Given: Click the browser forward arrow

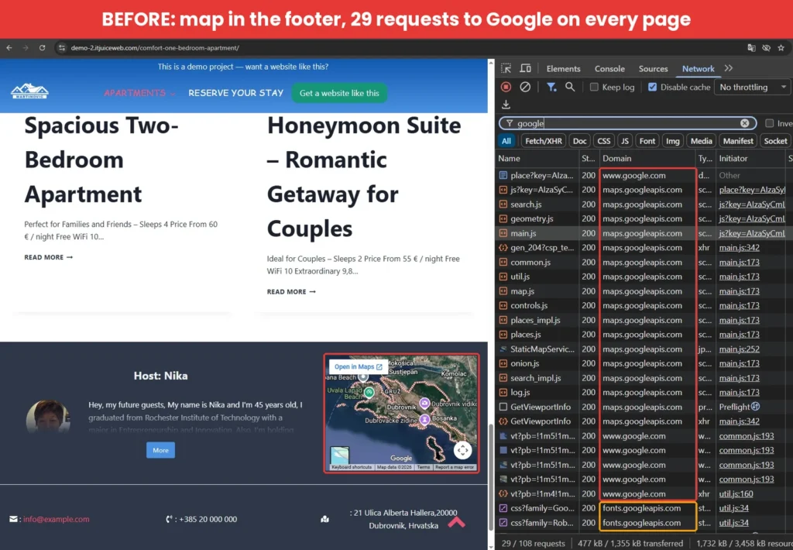Looking at the screenshot, I should [26, 47].
